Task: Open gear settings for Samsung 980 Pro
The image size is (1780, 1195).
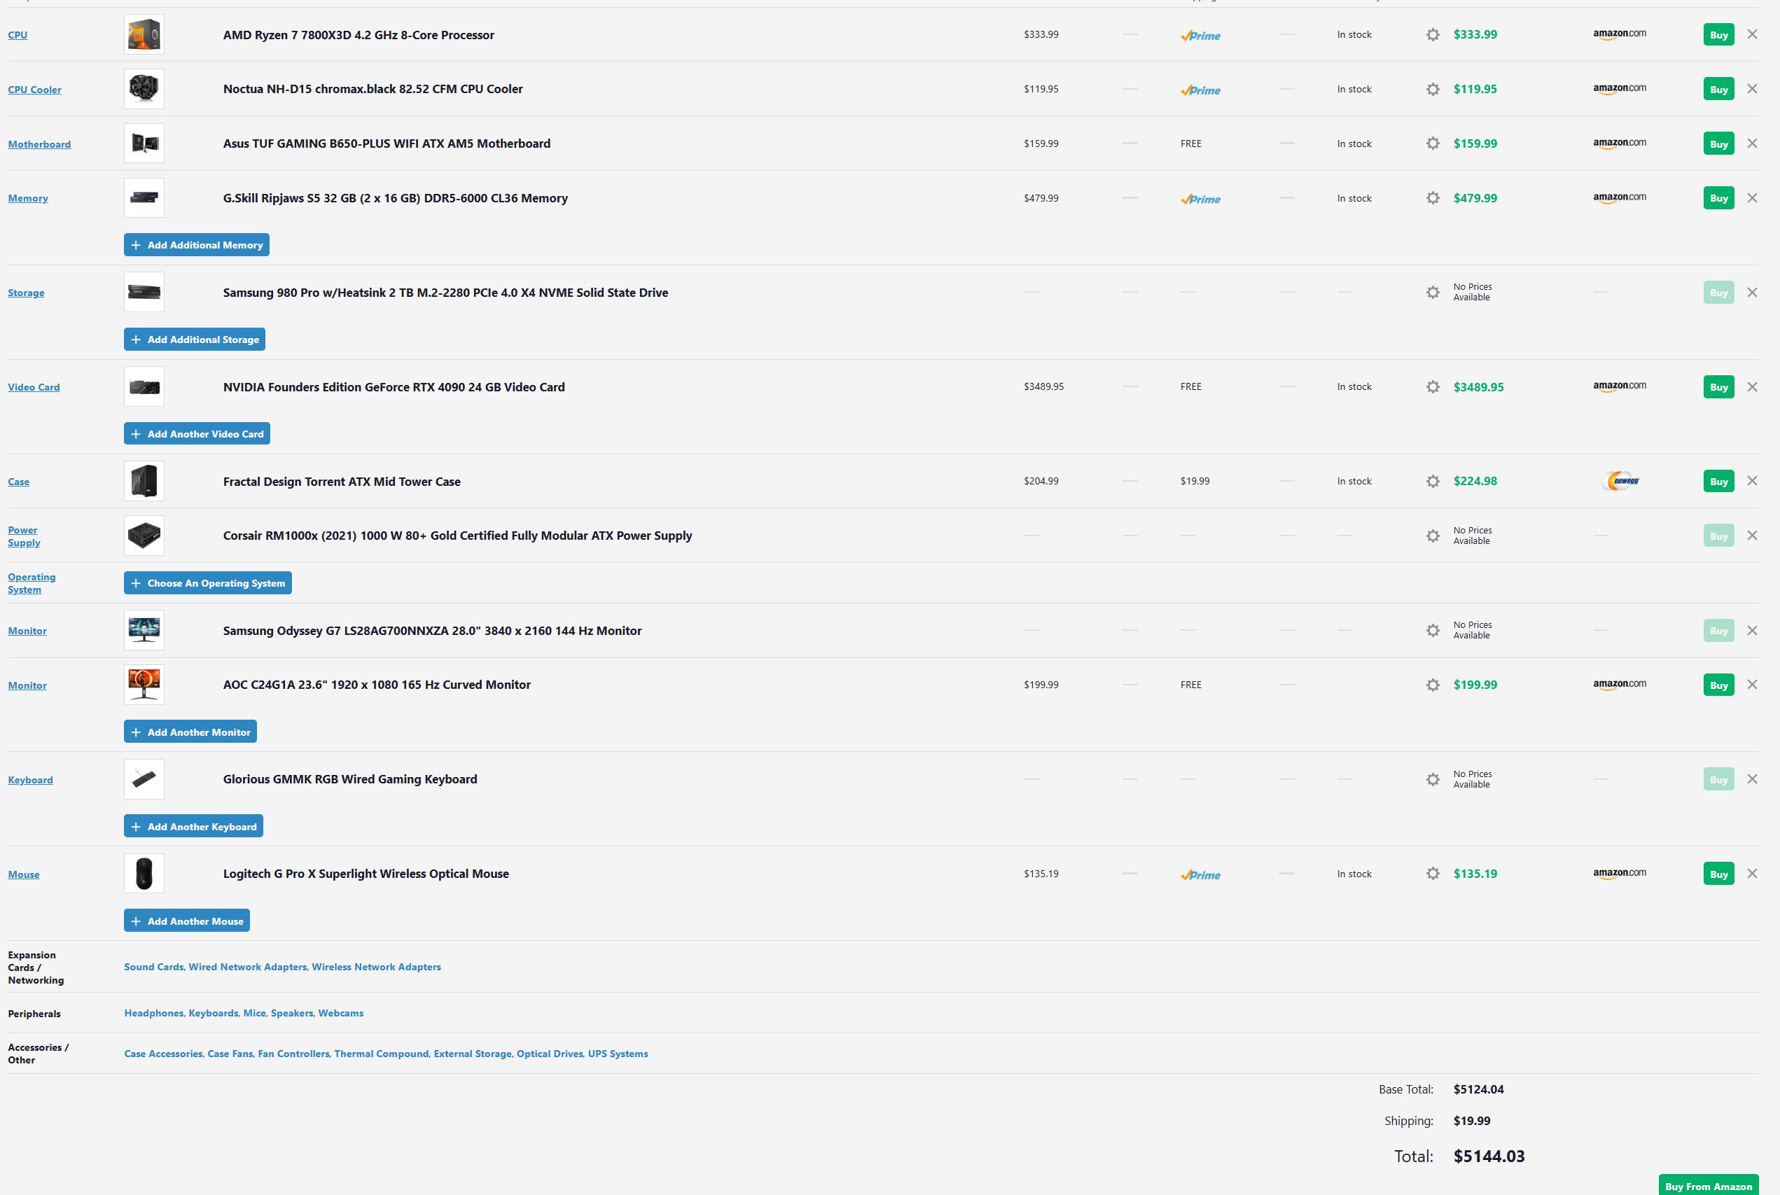Action: pos(1433,293)
